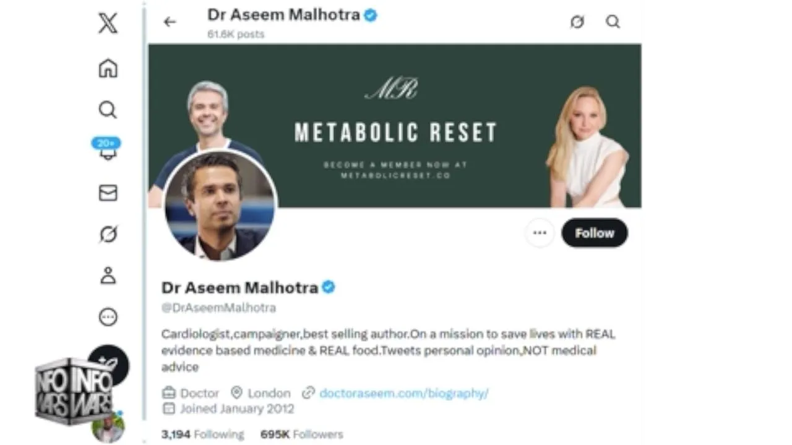Click the X logo in sidebar
This screenshot has height=445, width=792.
point(108,24)
